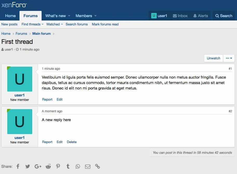Click user1 avatar on post #2
The image size is (237, 174).
click(20, 122)
